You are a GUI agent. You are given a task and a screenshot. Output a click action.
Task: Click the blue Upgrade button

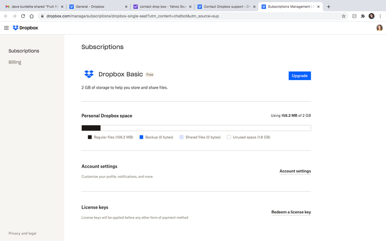point(300,76)
